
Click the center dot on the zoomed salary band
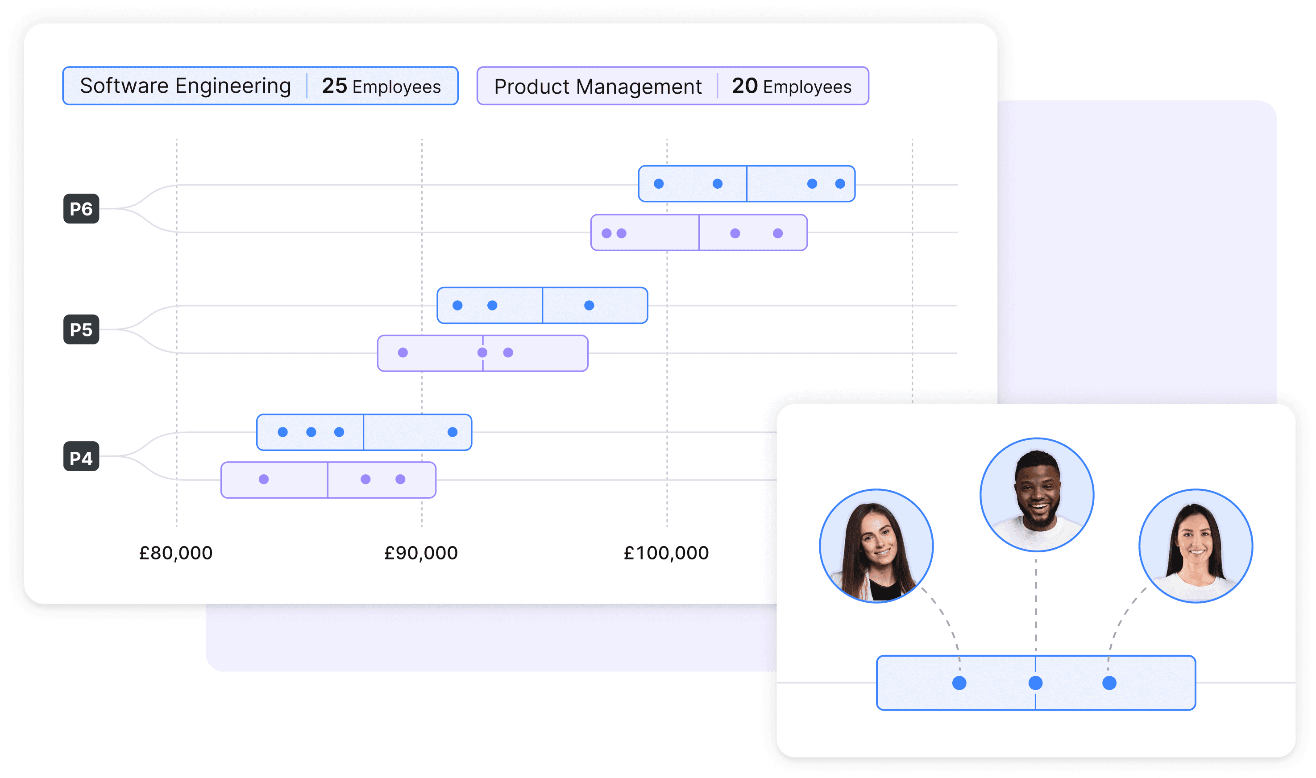point(1035,683)
